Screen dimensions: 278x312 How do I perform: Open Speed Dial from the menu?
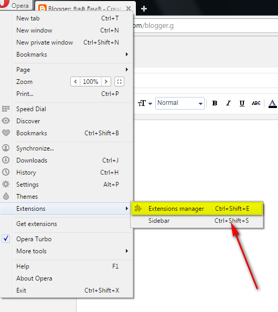67,109
